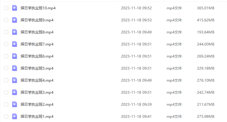
Task: Tick checkbox for 择日学执业班10.mp4
Action: click(x=6, y=8)
